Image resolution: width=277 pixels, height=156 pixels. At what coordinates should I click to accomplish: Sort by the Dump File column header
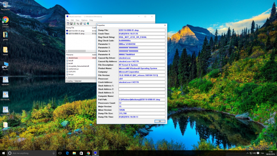click(78, 28)
